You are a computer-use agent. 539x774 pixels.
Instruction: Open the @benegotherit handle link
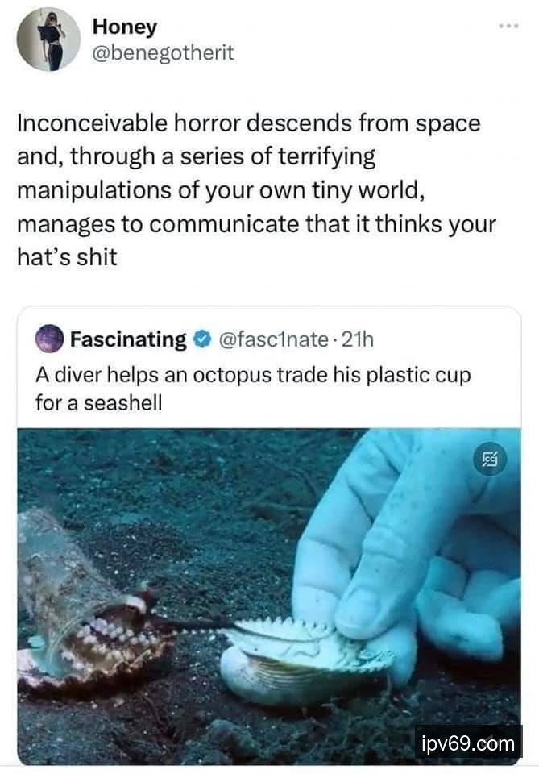click(164, 52)
